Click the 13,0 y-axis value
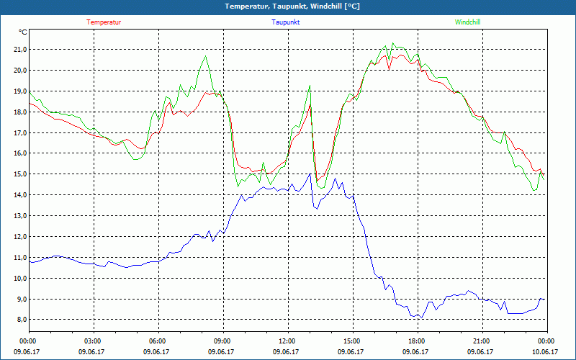Screen dimensions: 576x360 pyautogui.click(x=20, y=215)
